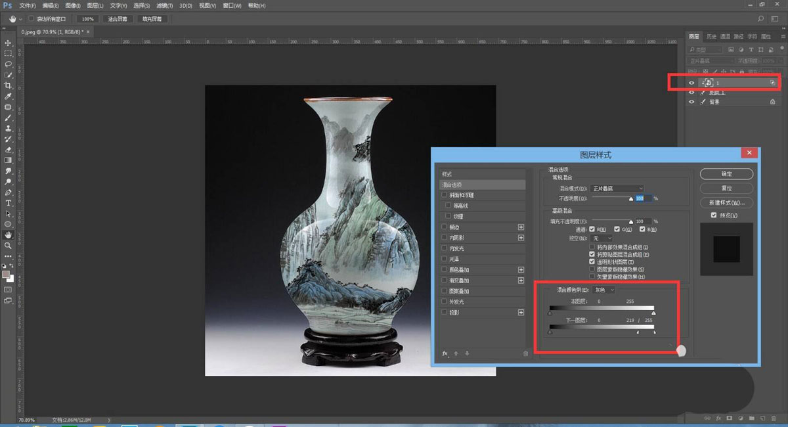Open the Hand tool preset dropdown arrow
The image size is (788, 427).
(x=20, y=19)
